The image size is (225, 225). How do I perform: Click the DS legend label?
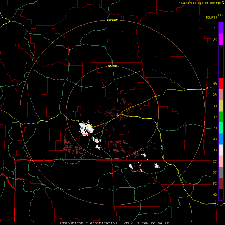tap(214, 150)
